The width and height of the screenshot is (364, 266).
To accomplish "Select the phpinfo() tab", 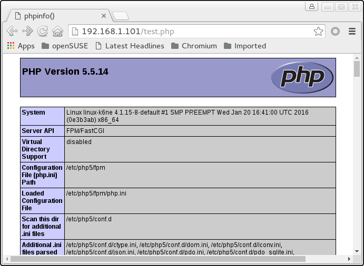I will (x=53, y=16).
